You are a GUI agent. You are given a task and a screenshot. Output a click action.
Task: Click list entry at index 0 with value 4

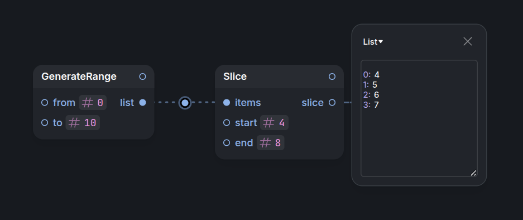click(x=371, y=74)
